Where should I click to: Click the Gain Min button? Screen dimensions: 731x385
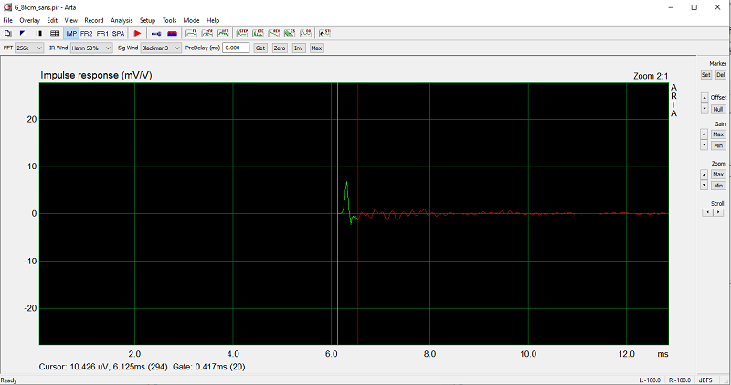[718, 145]
